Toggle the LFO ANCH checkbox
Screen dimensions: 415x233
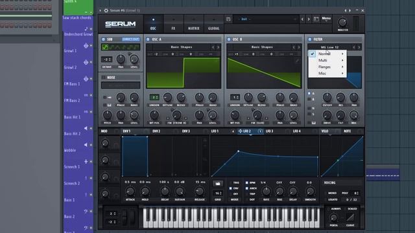247,188
